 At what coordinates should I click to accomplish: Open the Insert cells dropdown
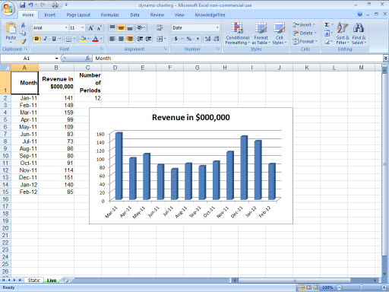pos(304,25)
